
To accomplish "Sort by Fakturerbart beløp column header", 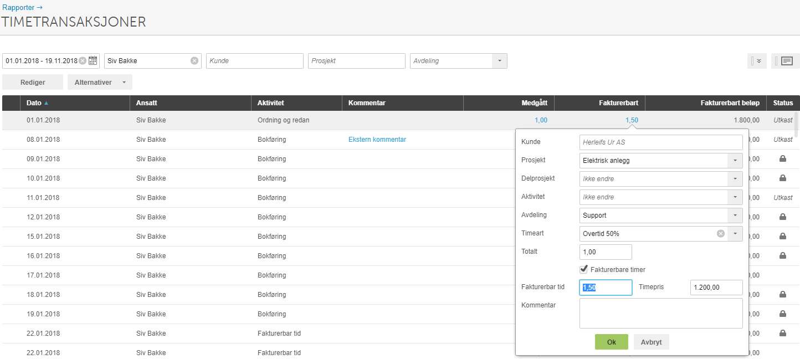I will (x=706, y=103).
